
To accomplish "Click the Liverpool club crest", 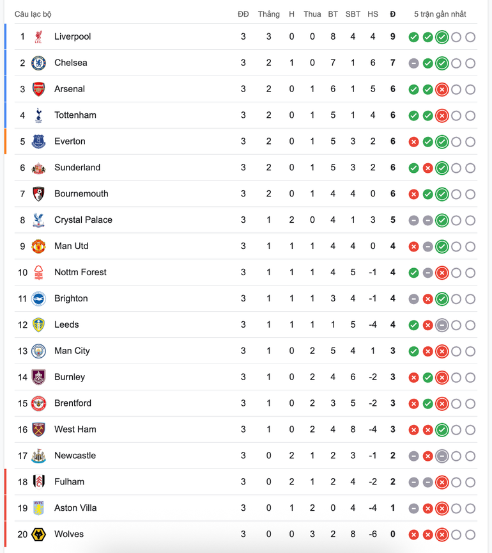I will pos(38,36).
